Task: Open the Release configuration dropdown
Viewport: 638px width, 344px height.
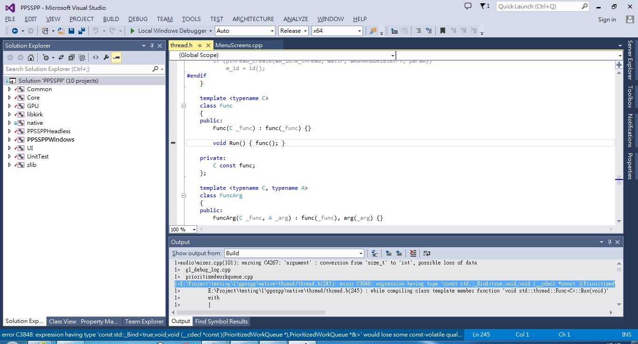Action: [x=293, y=31]
